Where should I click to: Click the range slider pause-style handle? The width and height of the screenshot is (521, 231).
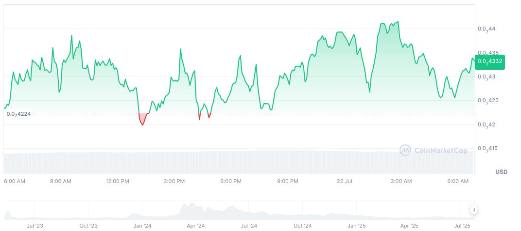click(x=474, y=210)
